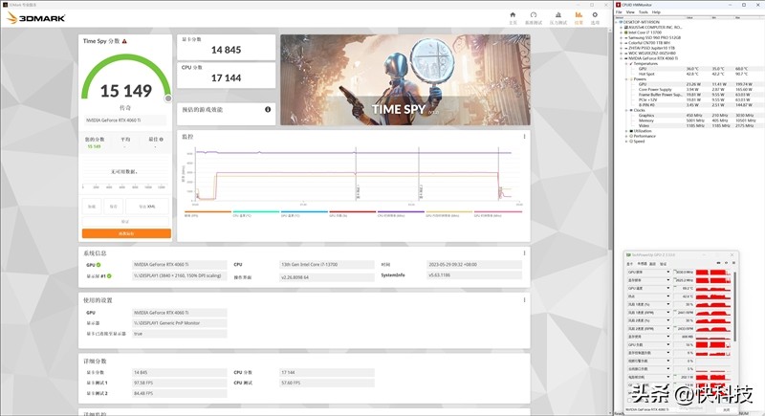Click the SystemInfo version v5.63.1186 field
This screenshot has width=765, height=416.
click(x=474, y=275)
